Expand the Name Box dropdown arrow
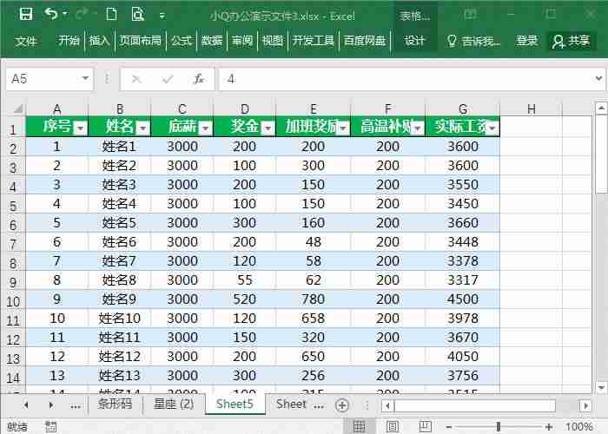 pos(85,79)
